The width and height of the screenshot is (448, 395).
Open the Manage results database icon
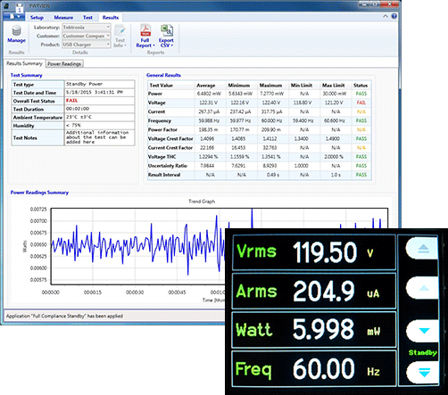(x=16, y=35)
